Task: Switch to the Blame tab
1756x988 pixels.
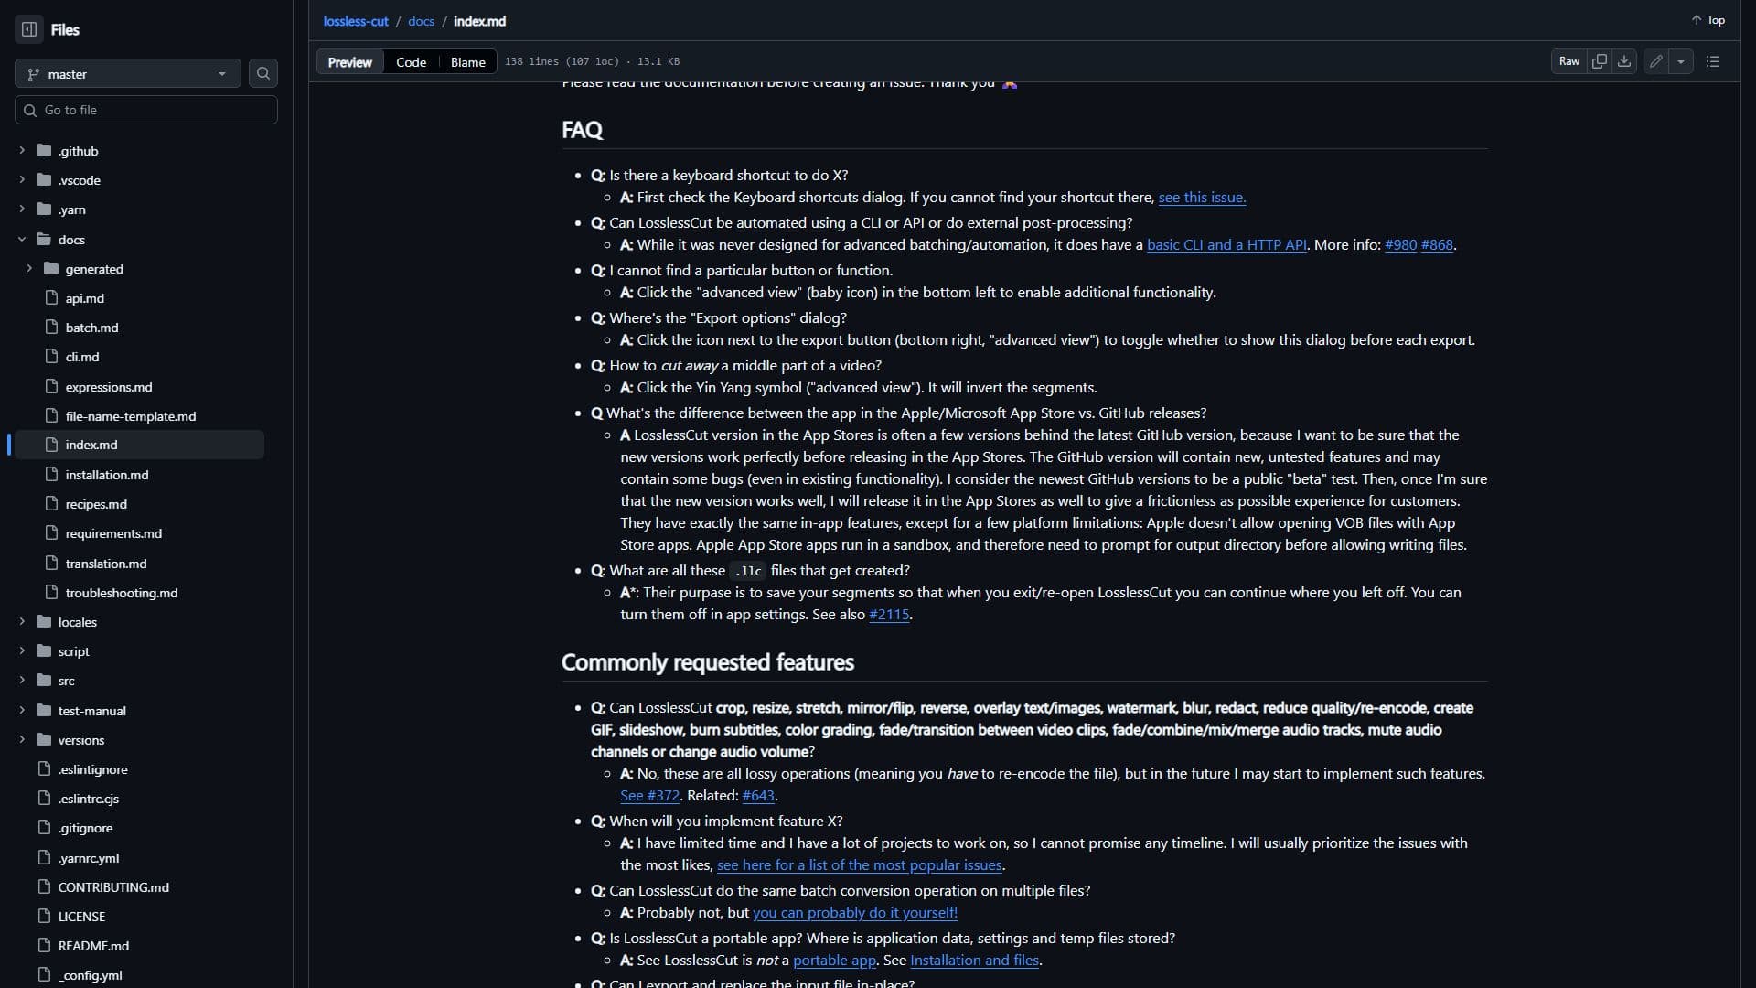Action: click(467, 61)
